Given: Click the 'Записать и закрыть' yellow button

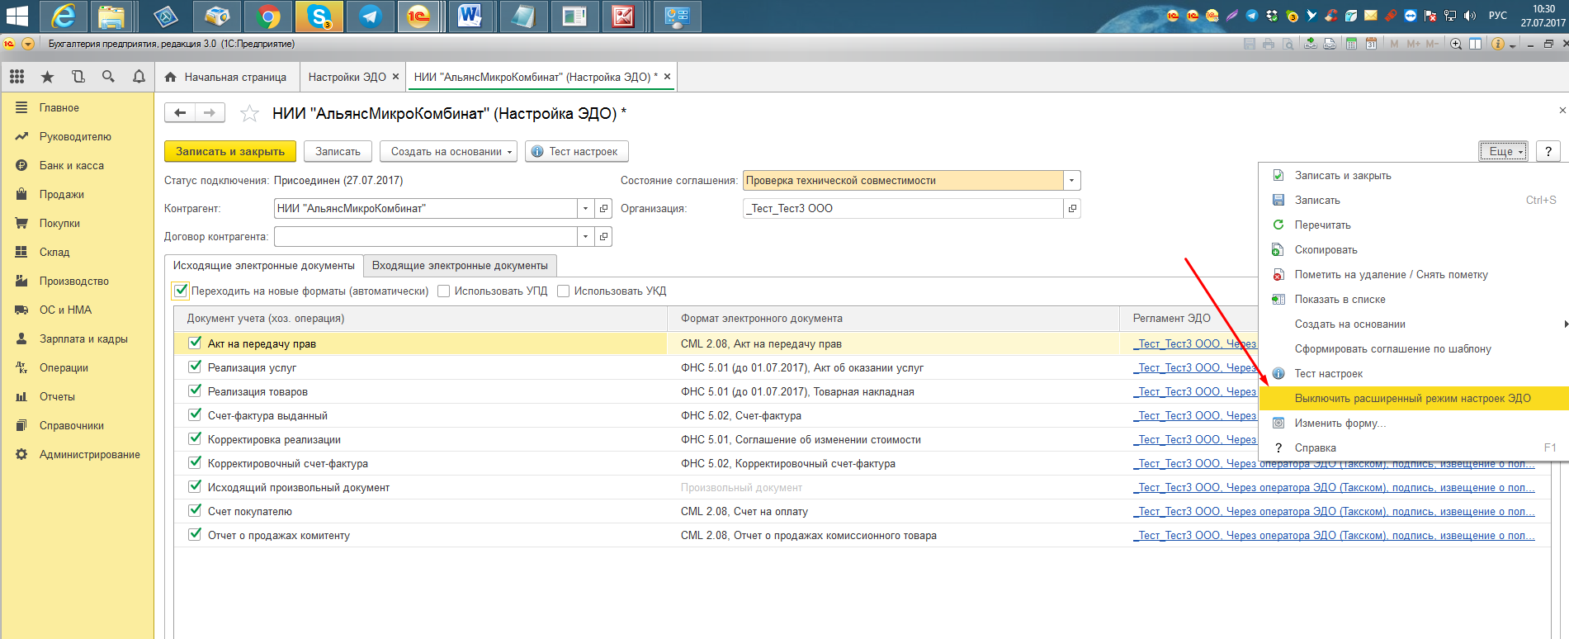Looking at the screenshot, I should [229, 152].
